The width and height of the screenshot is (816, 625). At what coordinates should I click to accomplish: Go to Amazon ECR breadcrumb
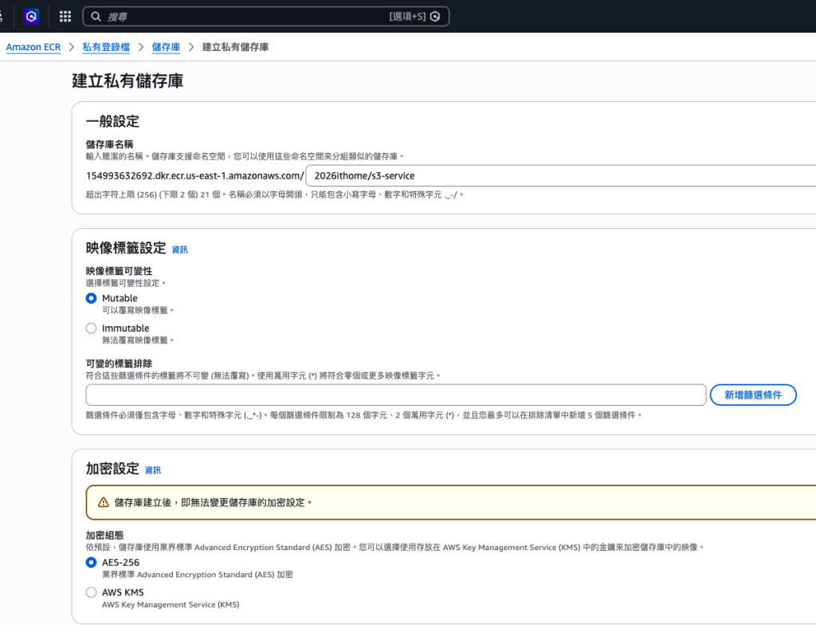point(33,47)
